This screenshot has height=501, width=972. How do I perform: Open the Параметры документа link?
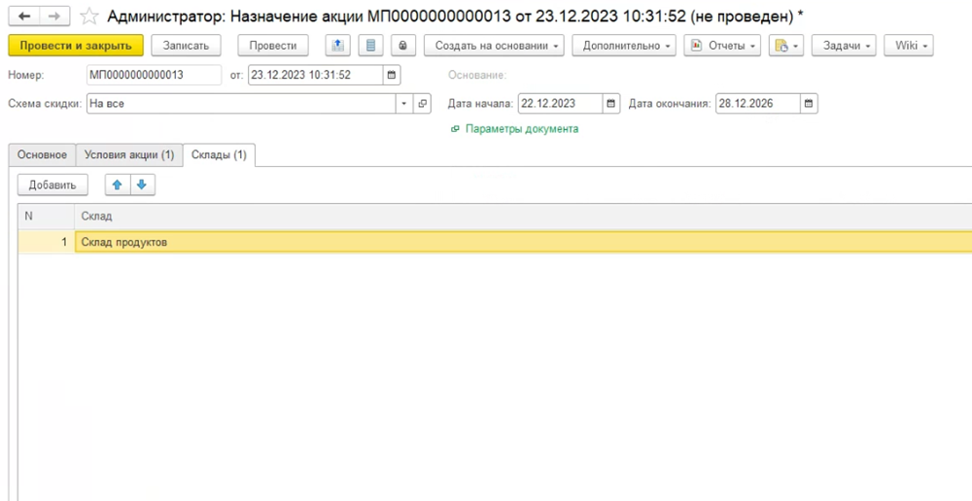click(521, 128)
